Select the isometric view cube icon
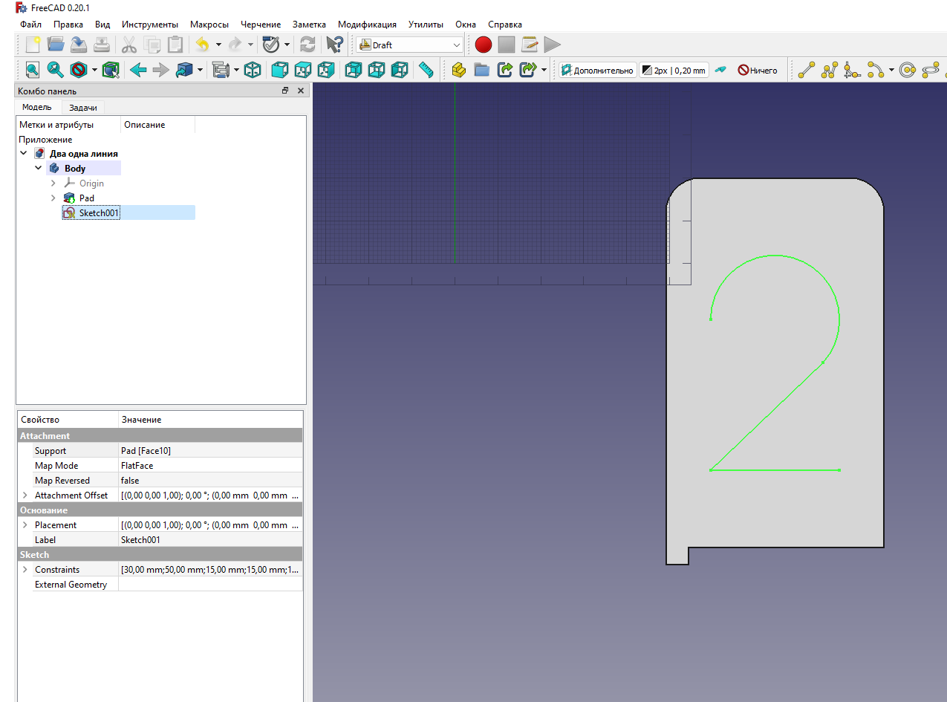Viewport: 947px width, 702px height. [x=253, y=71]
